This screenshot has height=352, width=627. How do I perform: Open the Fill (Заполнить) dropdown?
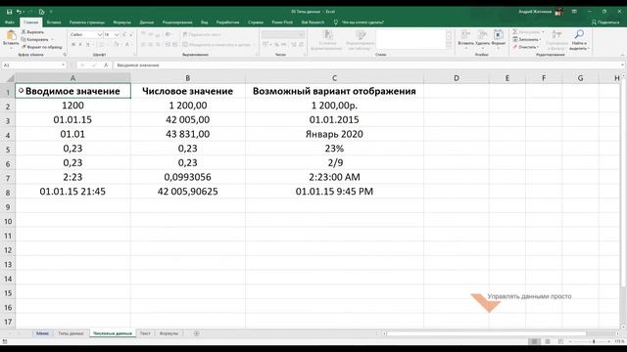[x=527, y=39]
